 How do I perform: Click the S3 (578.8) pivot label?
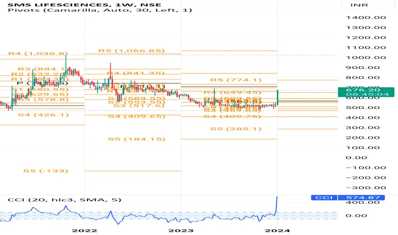point(44,100)
